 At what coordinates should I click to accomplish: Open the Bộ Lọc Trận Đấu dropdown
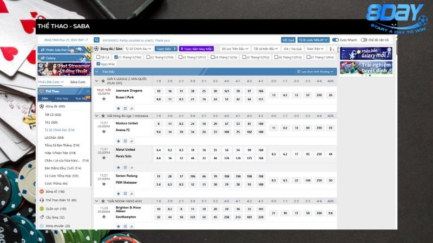[x=235, y=49]
